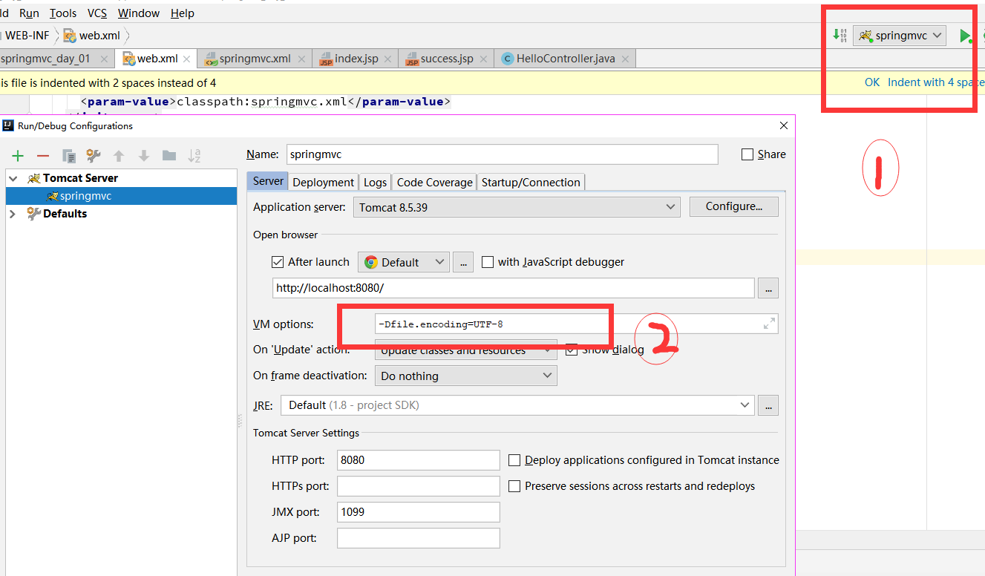Move configuration down arrow icon
This screenshot has width=985, height=576.
tap(144, 156)
